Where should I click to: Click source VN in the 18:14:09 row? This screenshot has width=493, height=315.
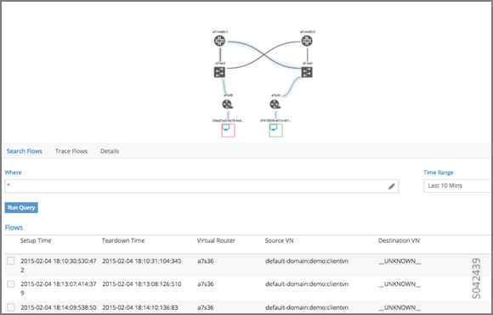tap(307, 307)
